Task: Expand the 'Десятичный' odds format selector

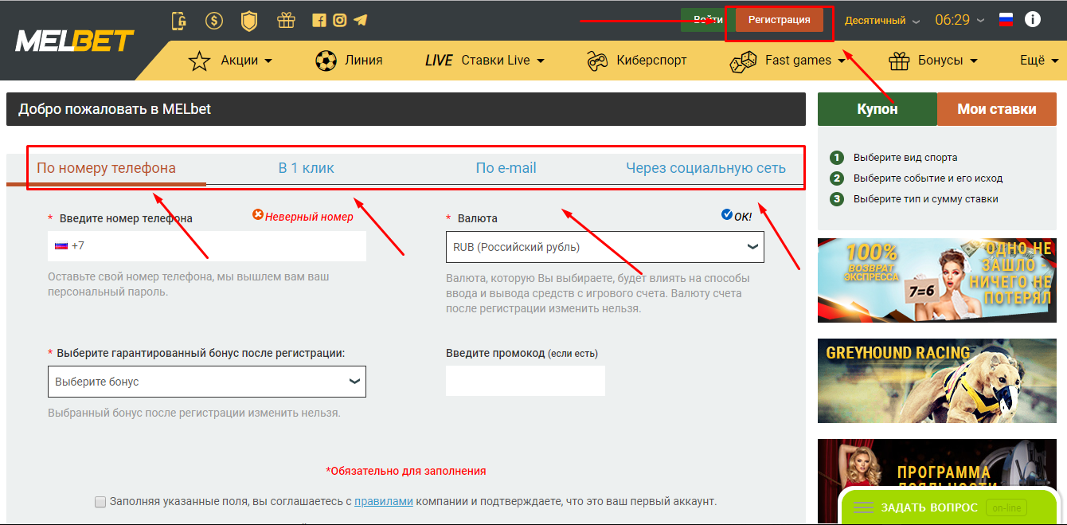Action: coord(881,21)
